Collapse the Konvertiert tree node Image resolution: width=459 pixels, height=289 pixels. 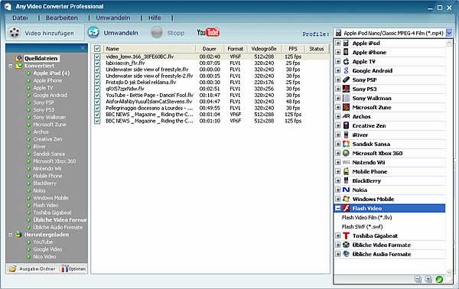[11, 66]
